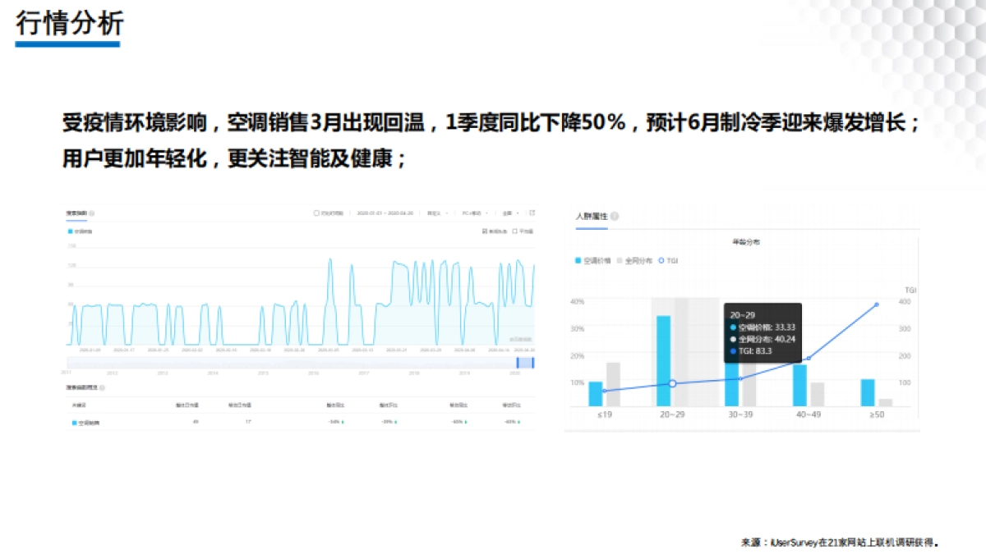The width and height of the screenshot is (986, 554).
Task: Click the TGI circle legend marker
Action: (x=661, y=259)
